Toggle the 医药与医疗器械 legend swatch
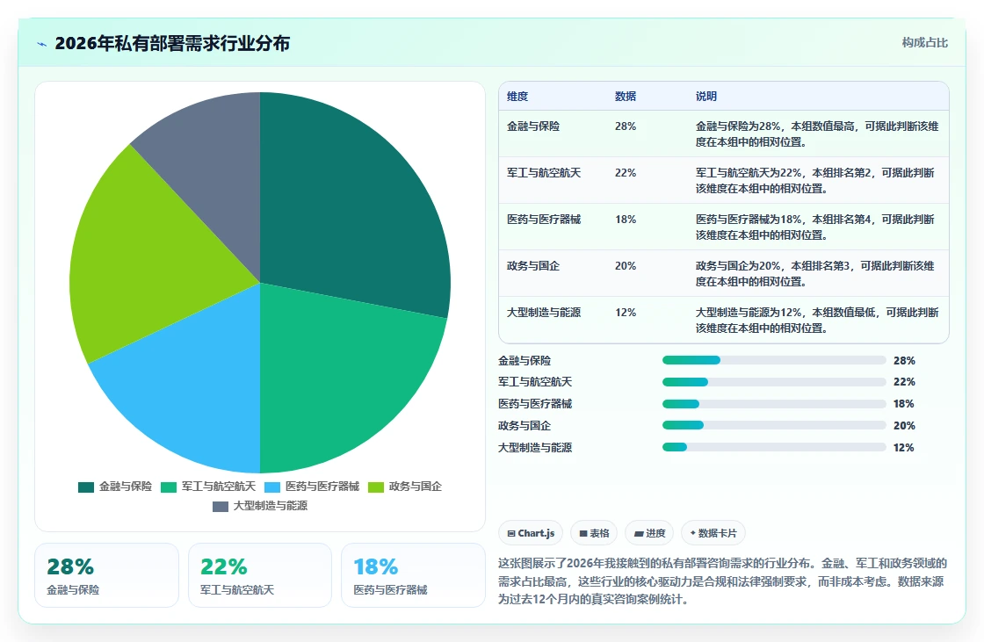 pyautogui.click(x=272, y=487)
